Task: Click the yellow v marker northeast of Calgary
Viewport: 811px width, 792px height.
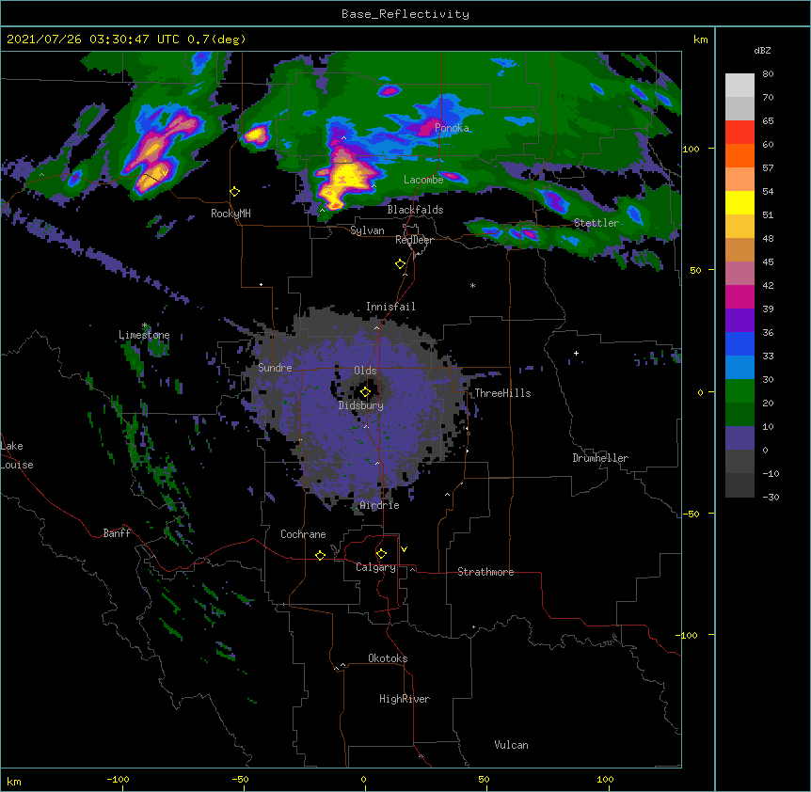Action: (404, 549)
